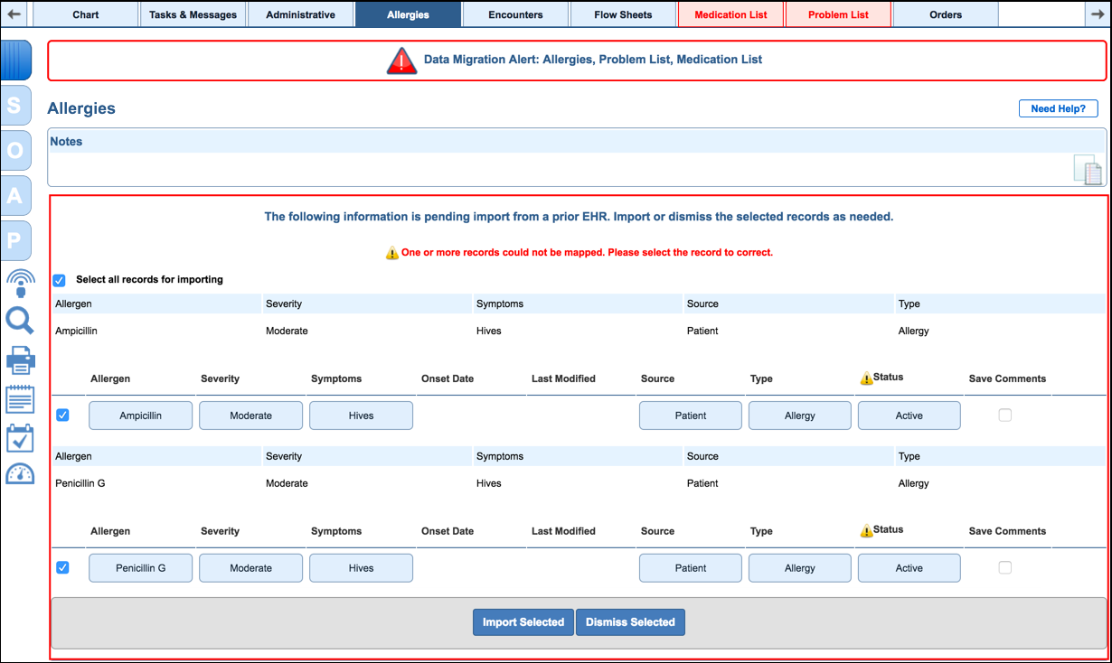This screenshot has width=1112, height=663.
Task: Click the Notes document copy icon
Action: (x=1088, y=170)
